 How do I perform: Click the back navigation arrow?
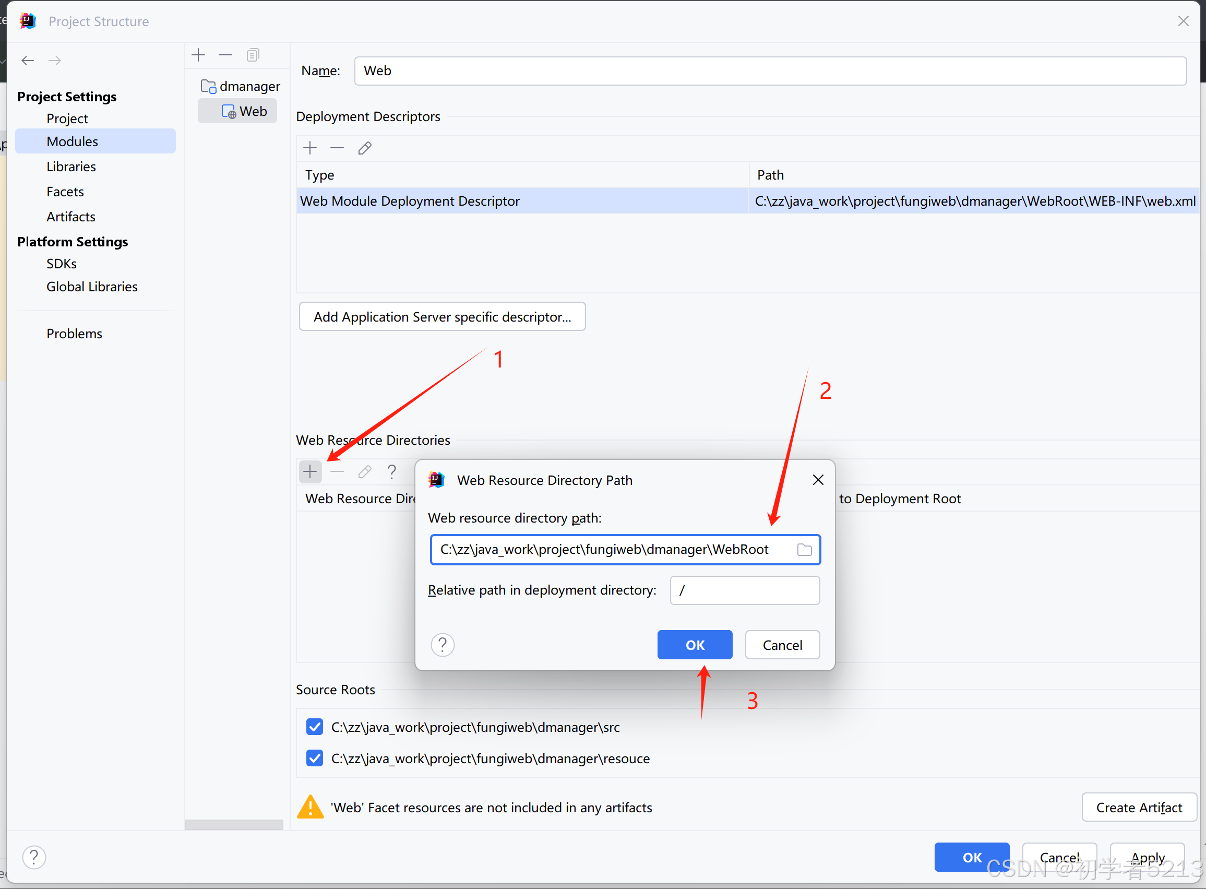click(28, 60)
